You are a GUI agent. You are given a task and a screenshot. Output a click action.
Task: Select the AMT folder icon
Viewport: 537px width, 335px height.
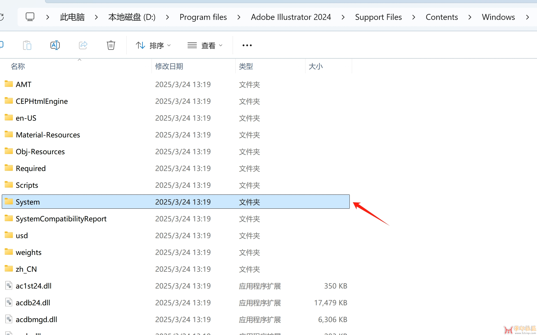pyautogui.click(x=9, y=84)
